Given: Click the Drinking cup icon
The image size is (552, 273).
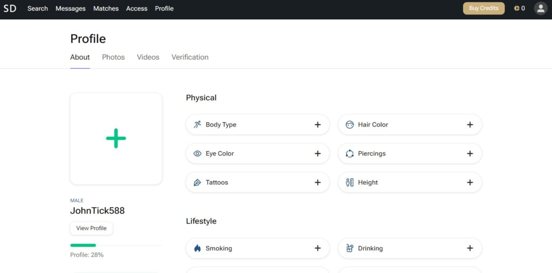Looking at the screenshot, I should (x=349, y=248).
